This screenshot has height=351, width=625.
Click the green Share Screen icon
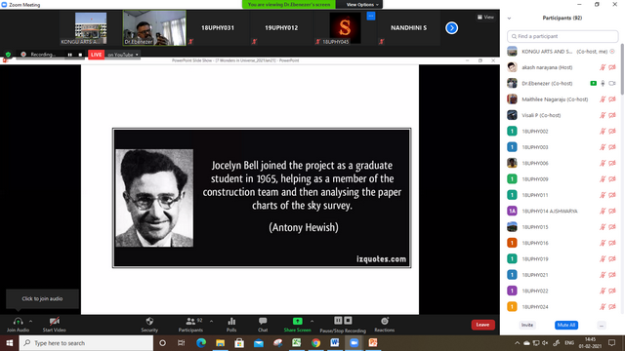297,321
